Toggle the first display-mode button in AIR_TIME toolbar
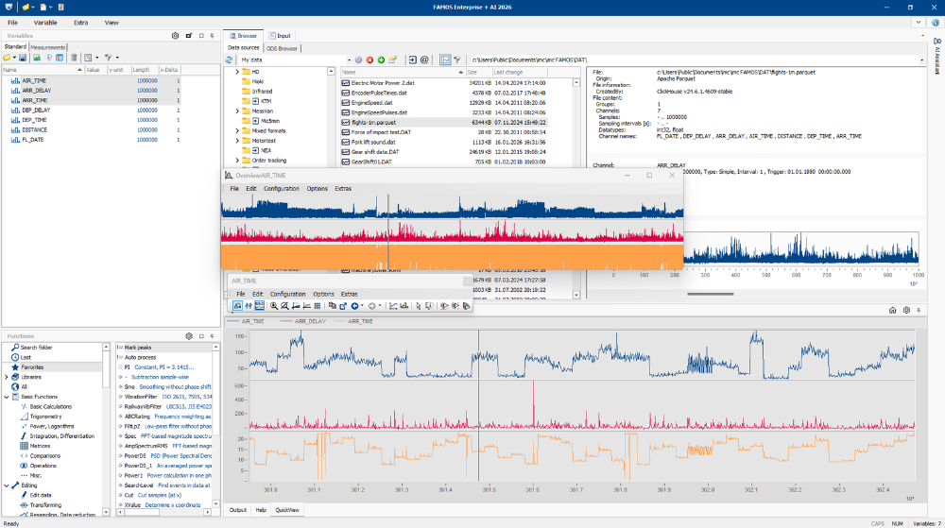 (237, 306)
